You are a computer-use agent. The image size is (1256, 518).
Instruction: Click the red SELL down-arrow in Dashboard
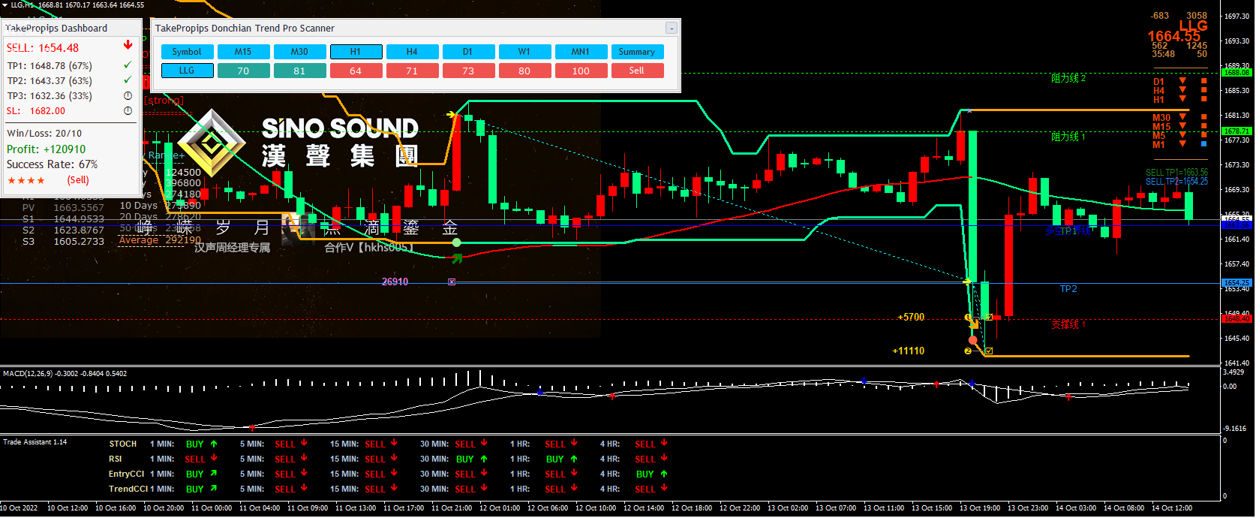coord(128,46)
